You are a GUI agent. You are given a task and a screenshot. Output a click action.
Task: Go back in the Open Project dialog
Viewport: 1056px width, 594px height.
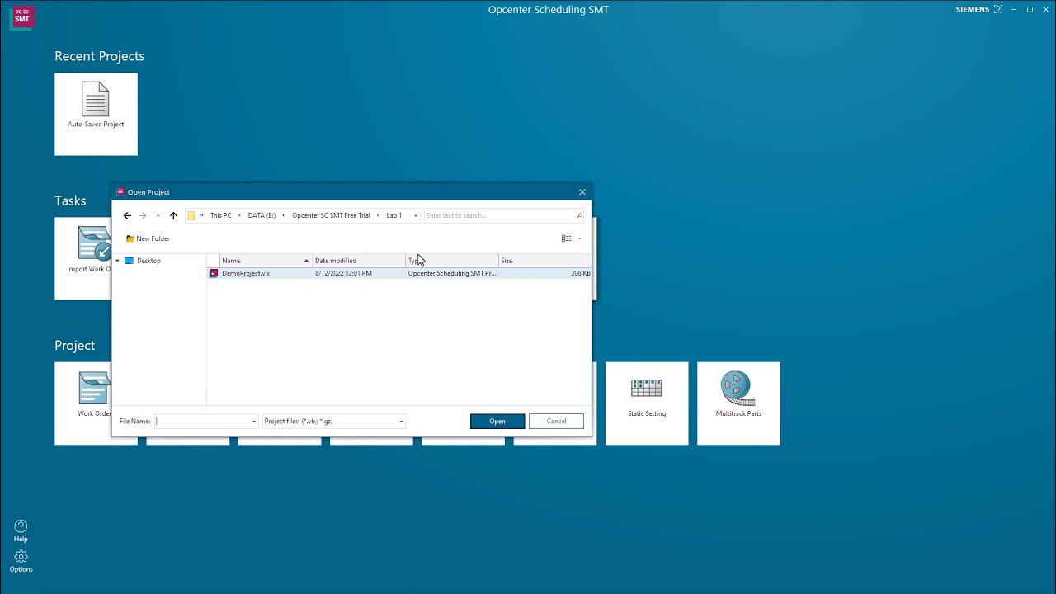(x=127, y=215)
